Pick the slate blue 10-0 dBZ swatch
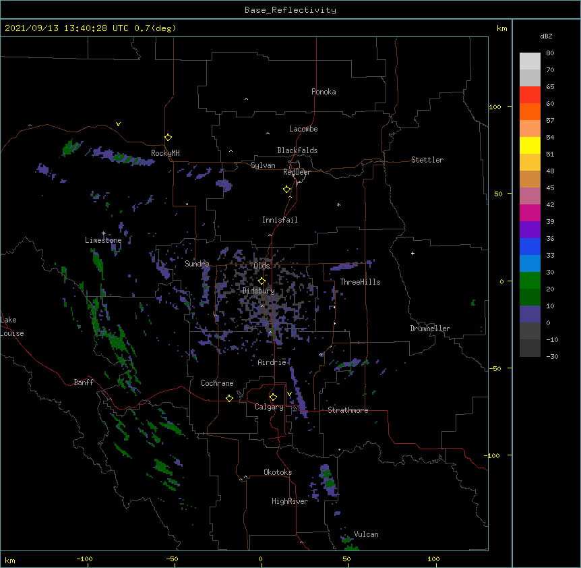 tap(530, 314)
